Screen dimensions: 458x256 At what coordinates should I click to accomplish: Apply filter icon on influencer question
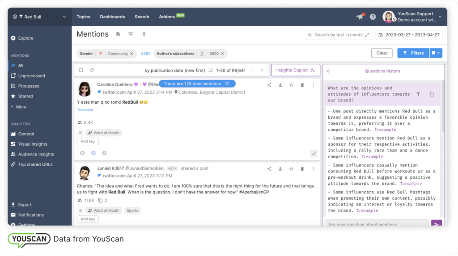point(418,94)
